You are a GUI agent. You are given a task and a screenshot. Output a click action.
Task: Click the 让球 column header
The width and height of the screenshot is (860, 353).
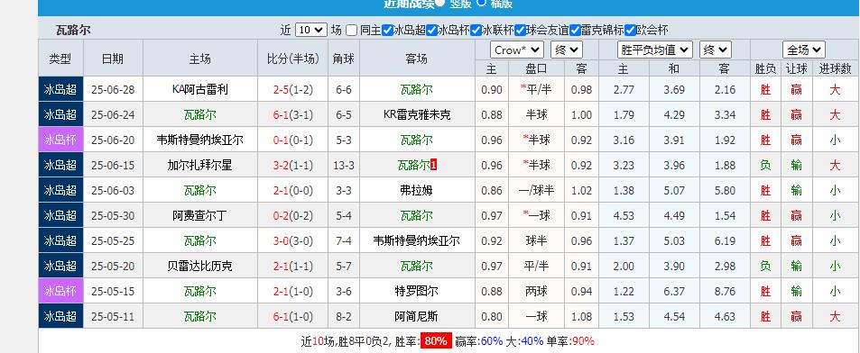pos(796,68)
